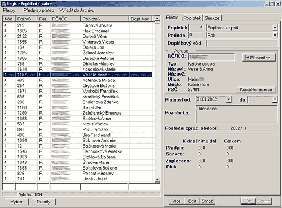The height and width of the screenshot is (208, 282).
Task: Select the row Bačkorová Marie
Action: point(77,146)
